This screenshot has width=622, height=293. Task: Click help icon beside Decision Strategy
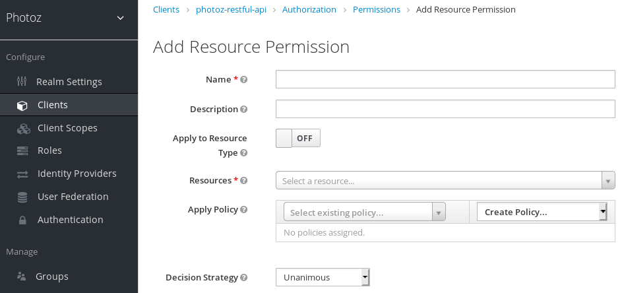tap(244, 278)
